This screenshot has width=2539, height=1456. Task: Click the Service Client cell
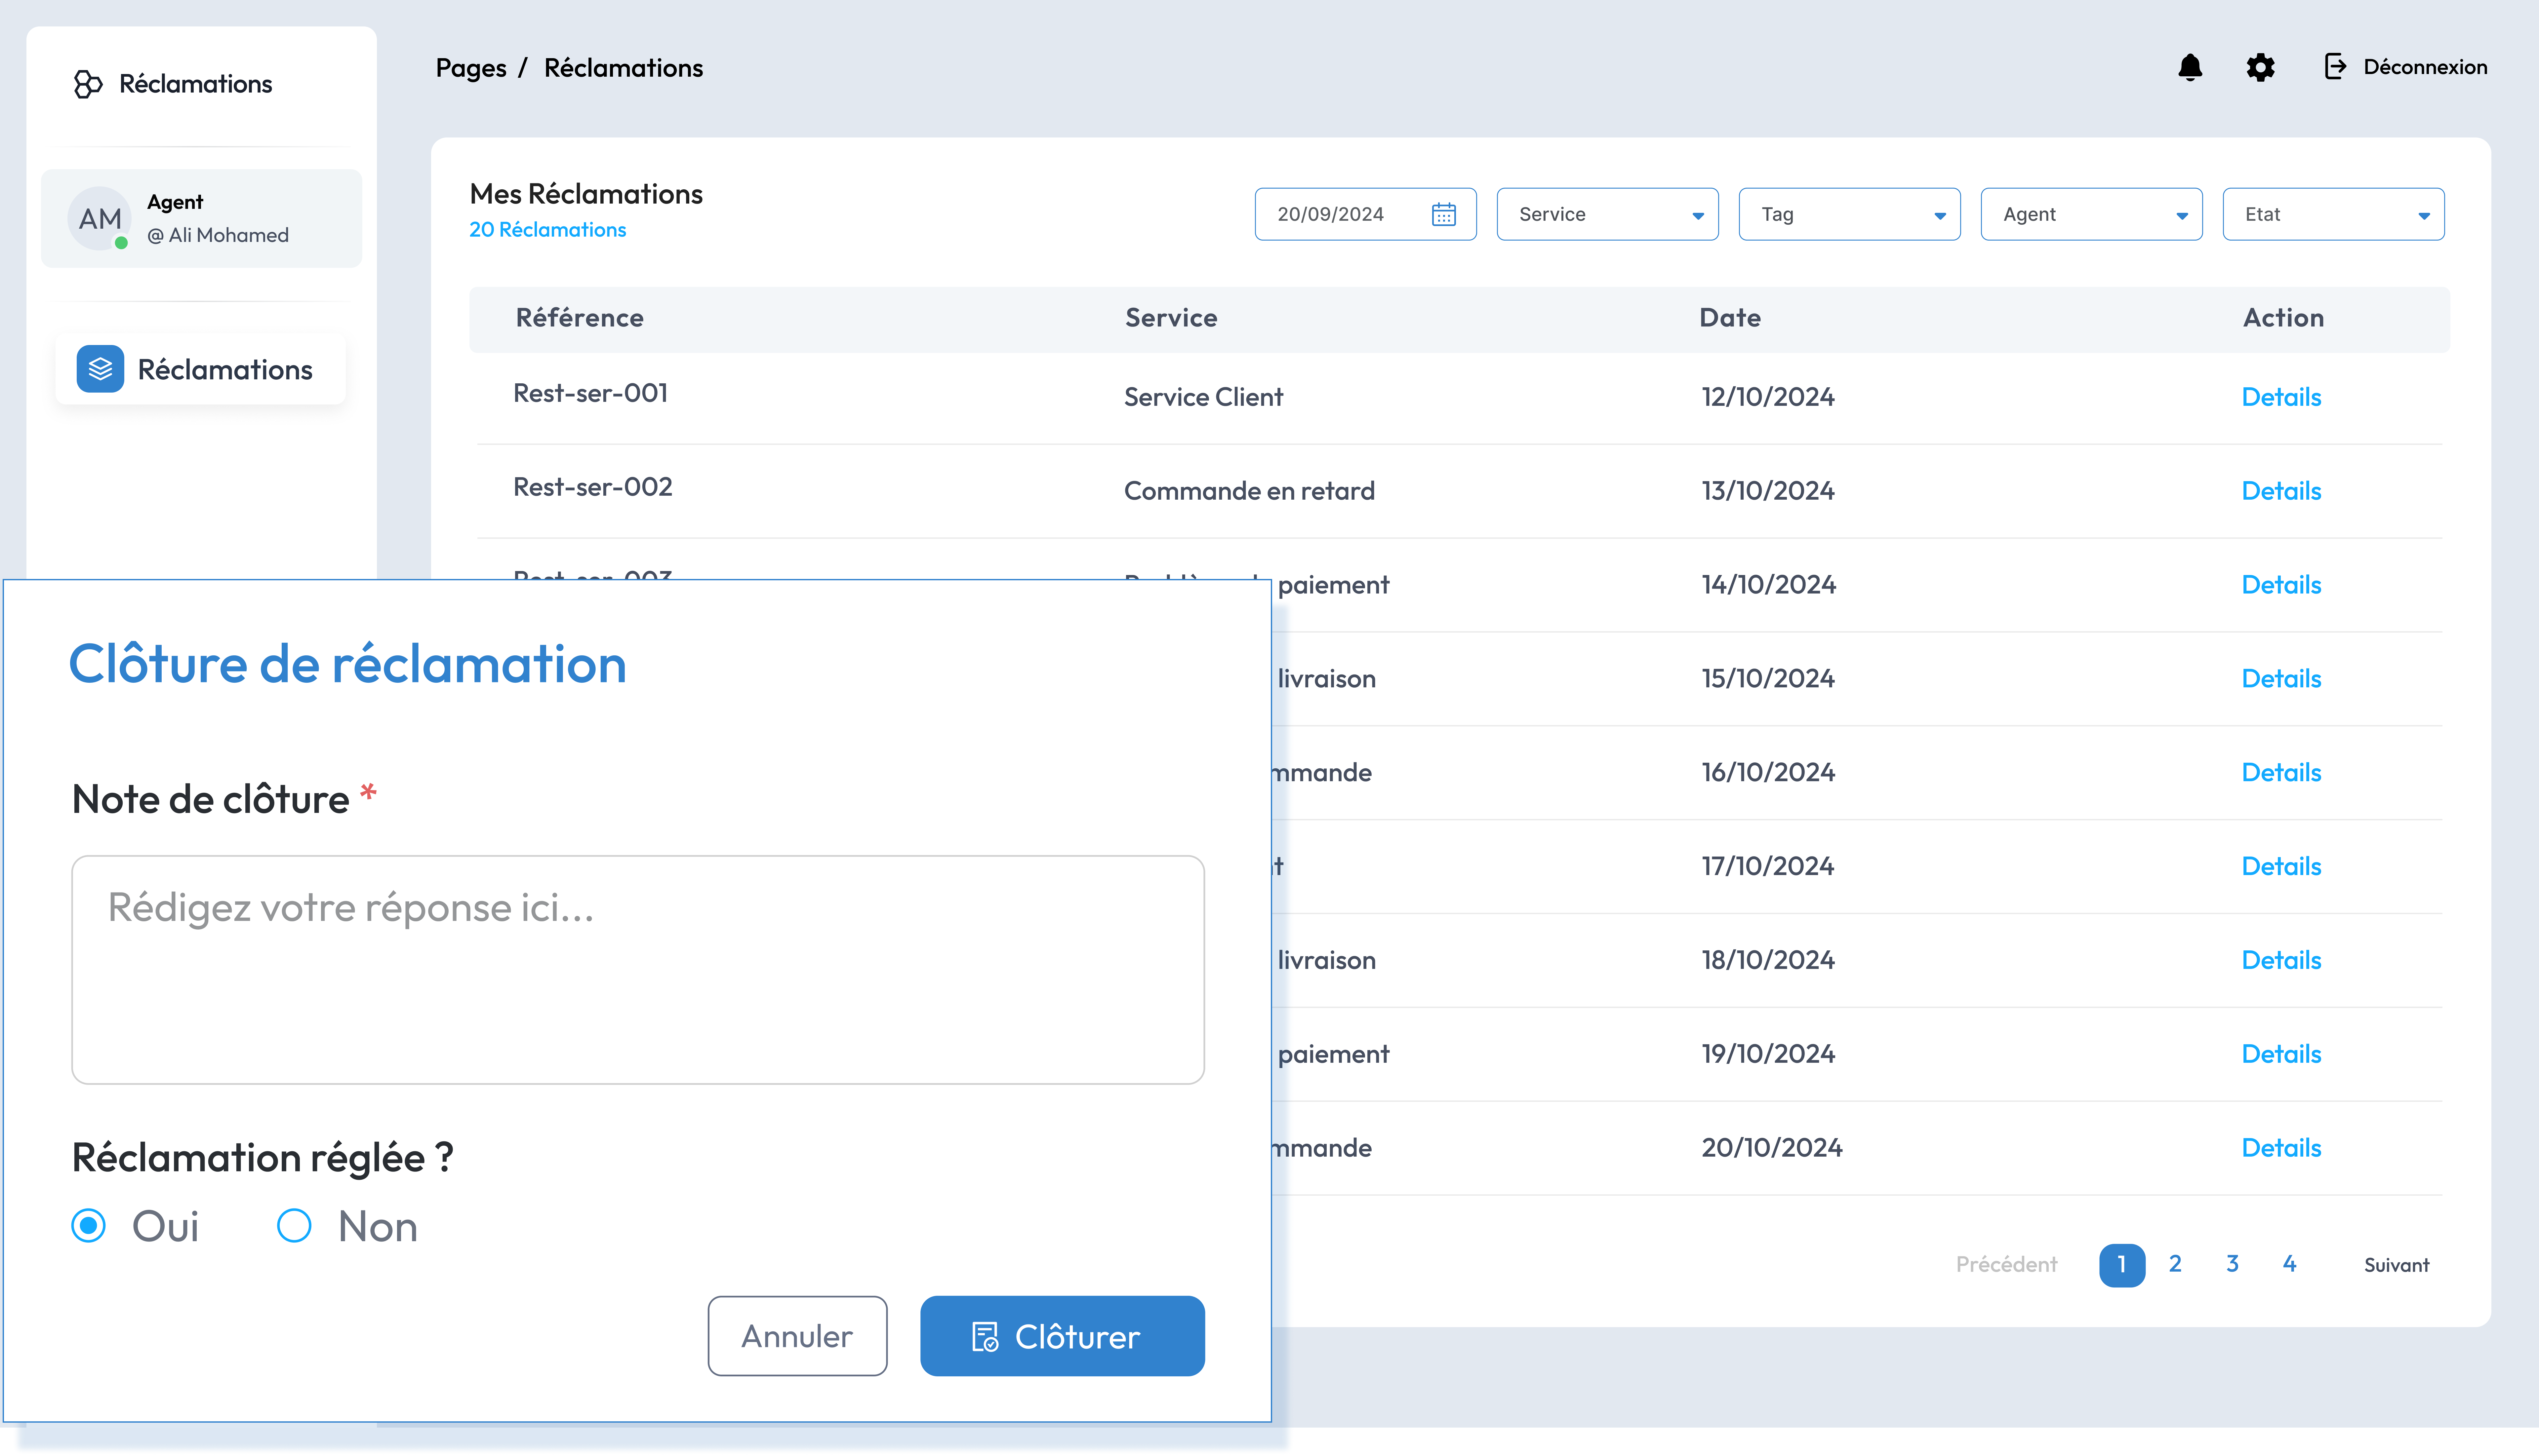[1203, 397]
